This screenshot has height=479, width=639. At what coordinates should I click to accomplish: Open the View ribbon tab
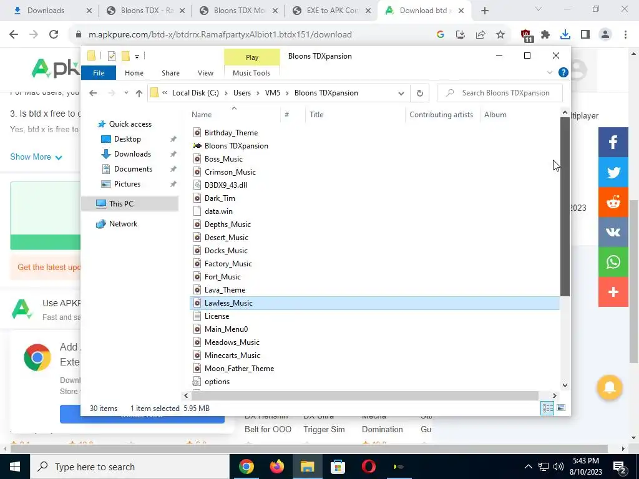click(205, 73)
